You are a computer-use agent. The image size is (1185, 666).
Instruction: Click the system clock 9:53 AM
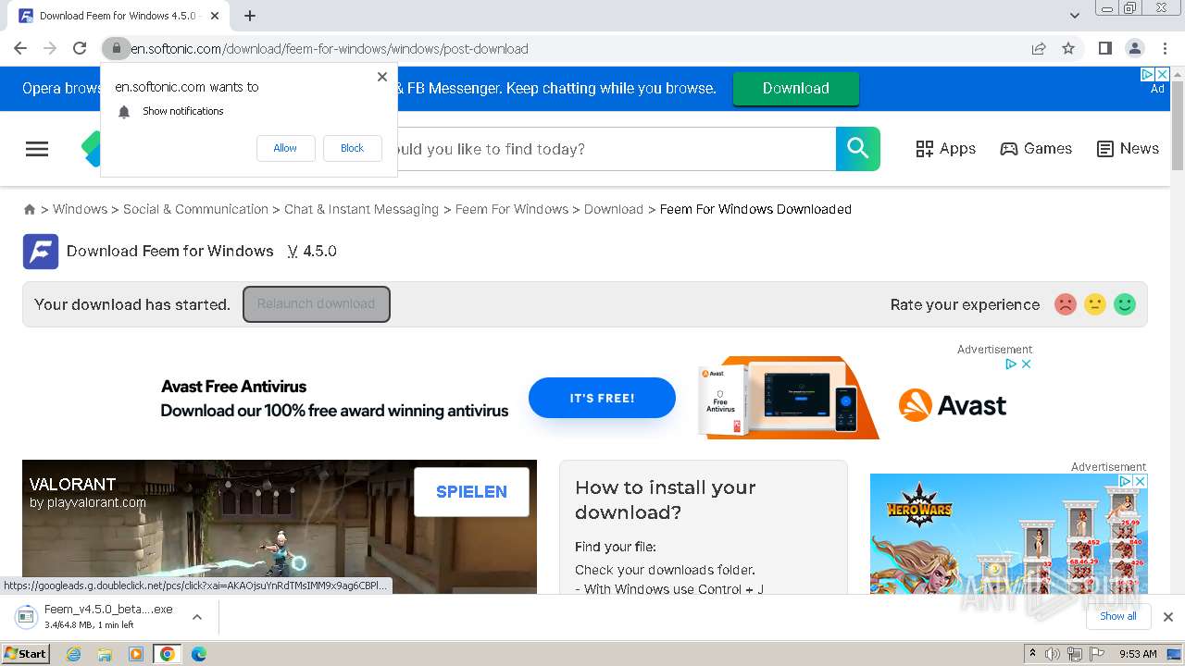click(x=1138, y=654)
